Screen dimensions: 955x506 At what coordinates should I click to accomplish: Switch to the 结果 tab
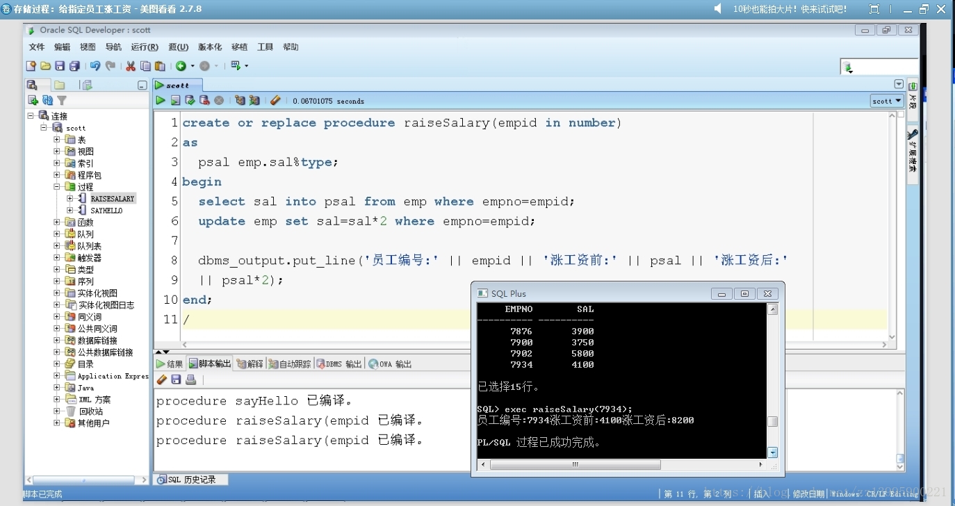point(170,364)
